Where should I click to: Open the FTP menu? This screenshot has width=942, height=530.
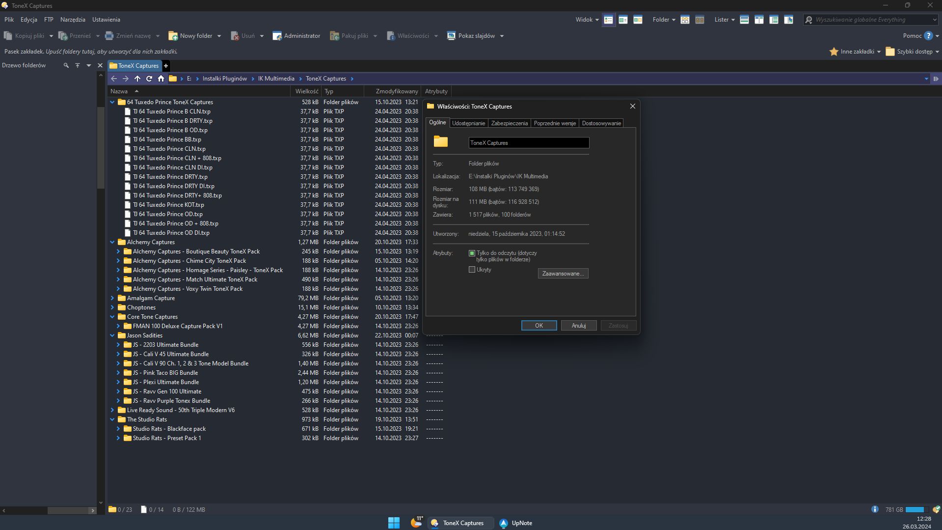[49, 20]
